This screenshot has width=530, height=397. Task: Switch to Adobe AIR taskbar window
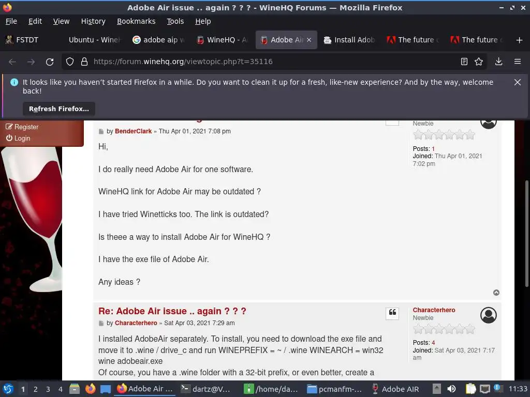click(395, 389)
